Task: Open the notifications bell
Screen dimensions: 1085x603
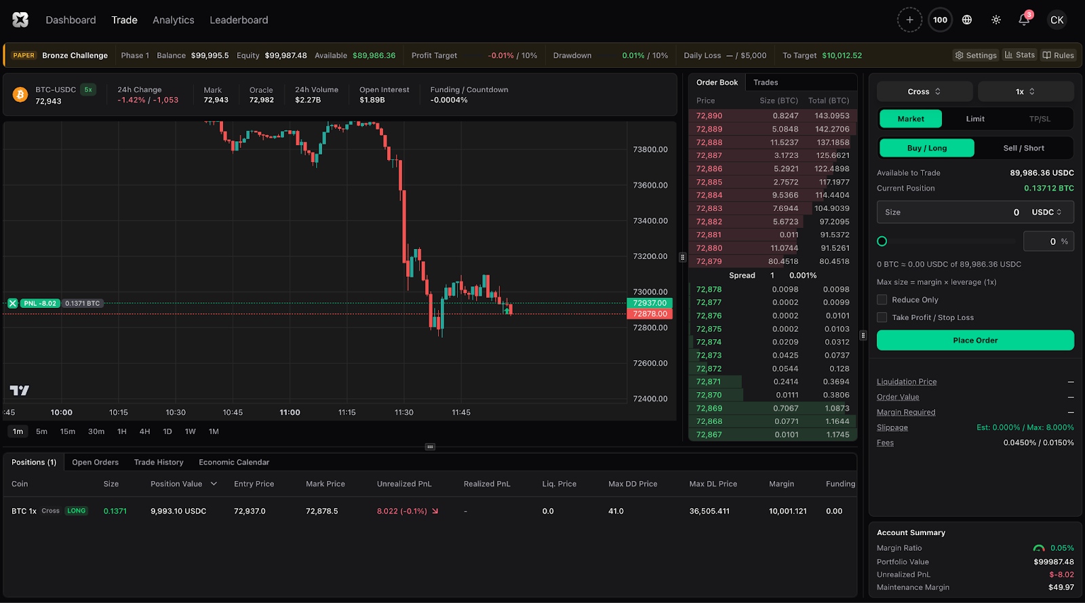Action: point(1024,20)
